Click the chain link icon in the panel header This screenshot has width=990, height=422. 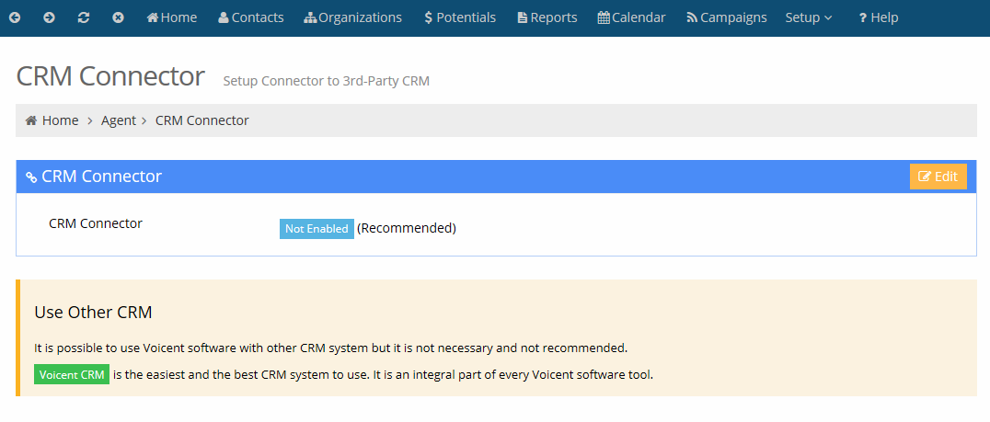pos(31,177)
